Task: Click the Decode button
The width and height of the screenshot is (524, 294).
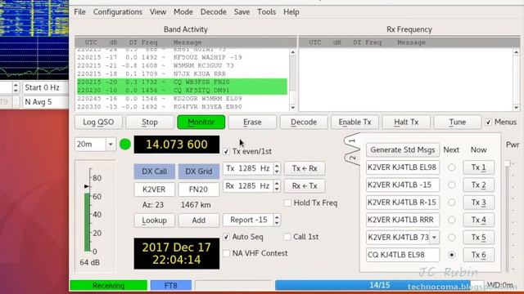Action: [x=304, y=122]
